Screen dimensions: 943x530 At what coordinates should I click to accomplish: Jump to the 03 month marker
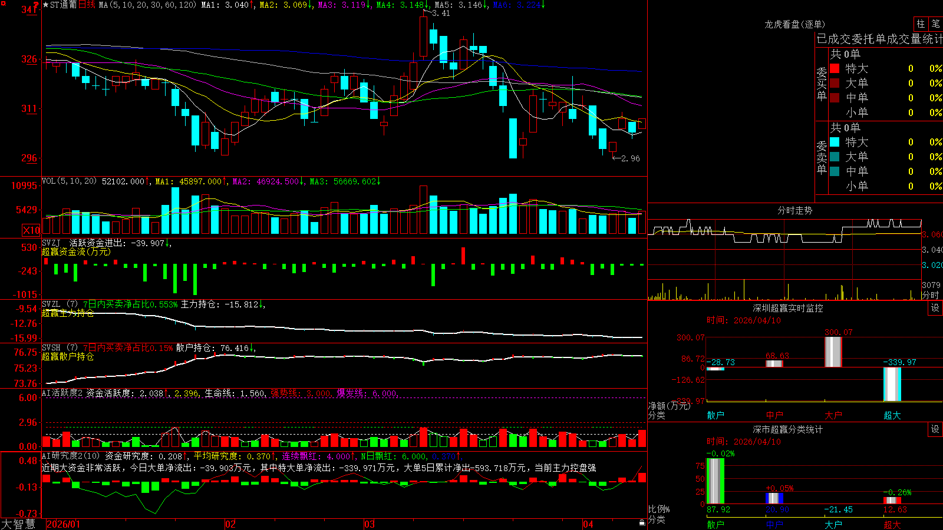click(370, 524)
